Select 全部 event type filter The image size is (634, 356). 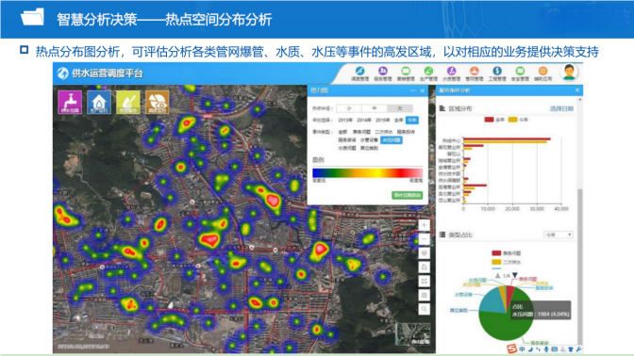(342, 132)
